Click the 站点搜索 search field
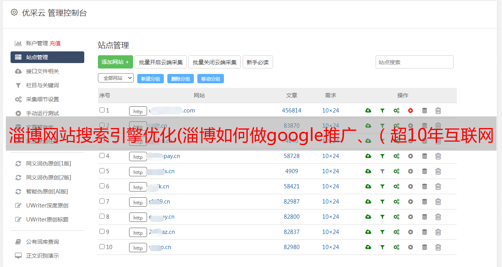 coord(414,62)
